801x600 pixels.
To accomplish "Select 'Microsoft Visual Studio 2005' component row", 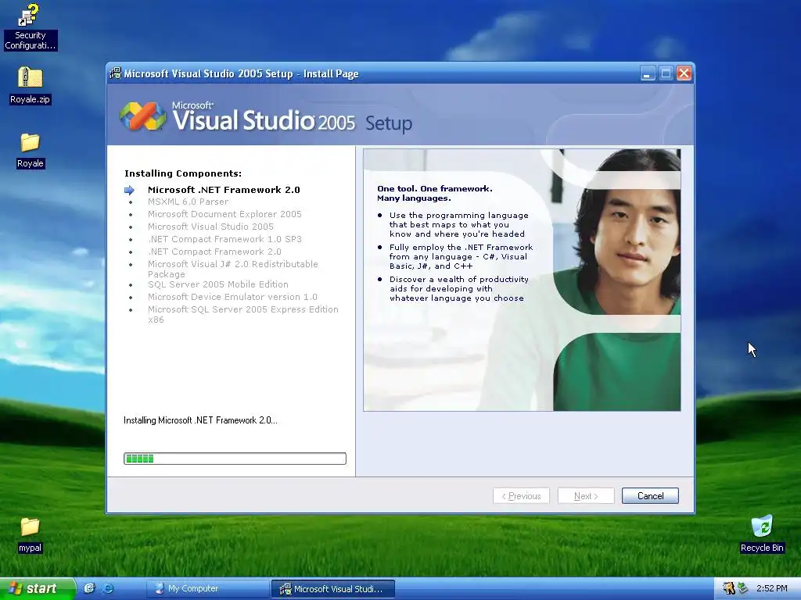I will pyautogui.click(x=210, y=227).
